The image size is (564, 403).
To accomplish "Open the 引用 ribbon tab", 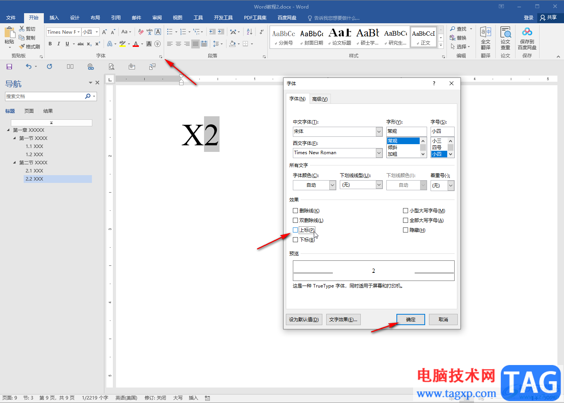I will pyautogui.click(x=116, y=18).
